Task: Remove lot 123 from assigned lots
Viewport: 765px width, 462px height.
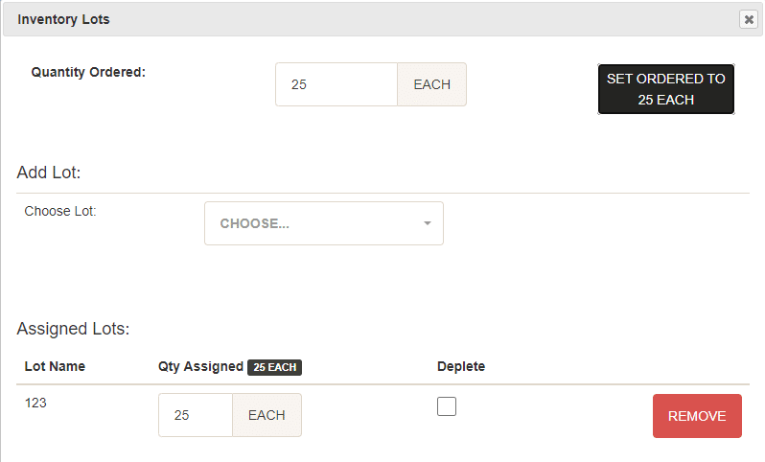Action: point(697,416)
